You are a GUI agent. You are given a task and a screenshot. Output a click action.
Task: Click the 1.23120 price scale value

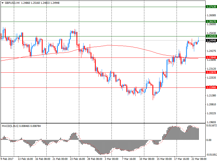click(x=212, y=69)
